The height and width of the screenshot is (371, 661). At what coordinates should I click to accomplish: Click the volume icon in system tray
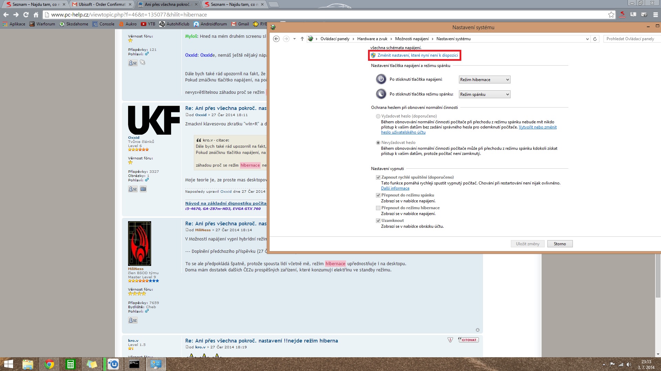629,364
